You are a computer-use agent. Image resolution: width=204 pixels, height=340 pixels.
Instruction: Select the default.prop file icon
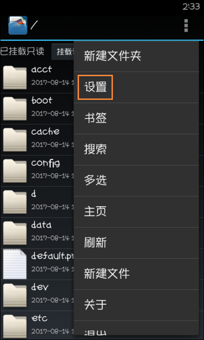click(15, 264)
